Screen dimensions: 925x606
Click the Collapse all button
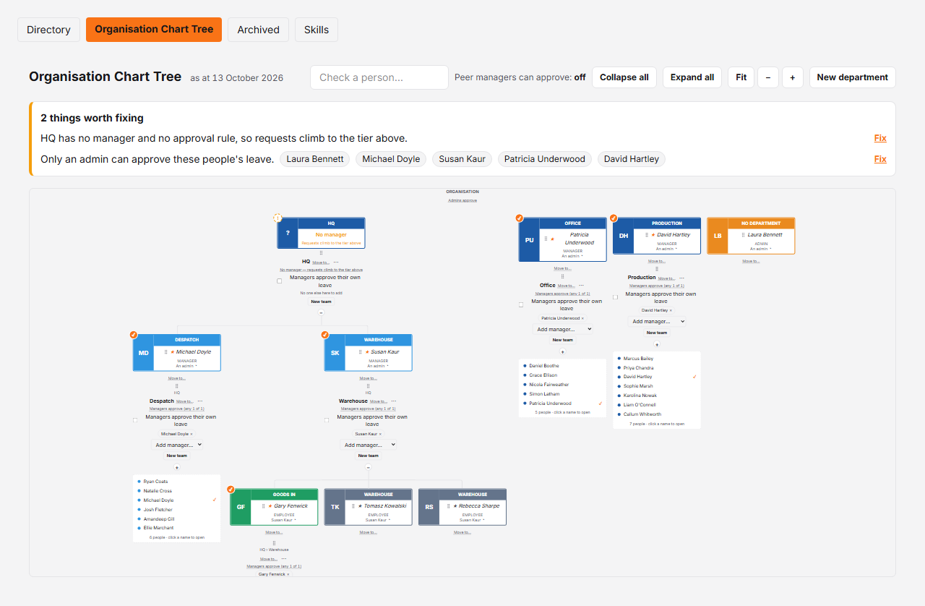[624, 77]
